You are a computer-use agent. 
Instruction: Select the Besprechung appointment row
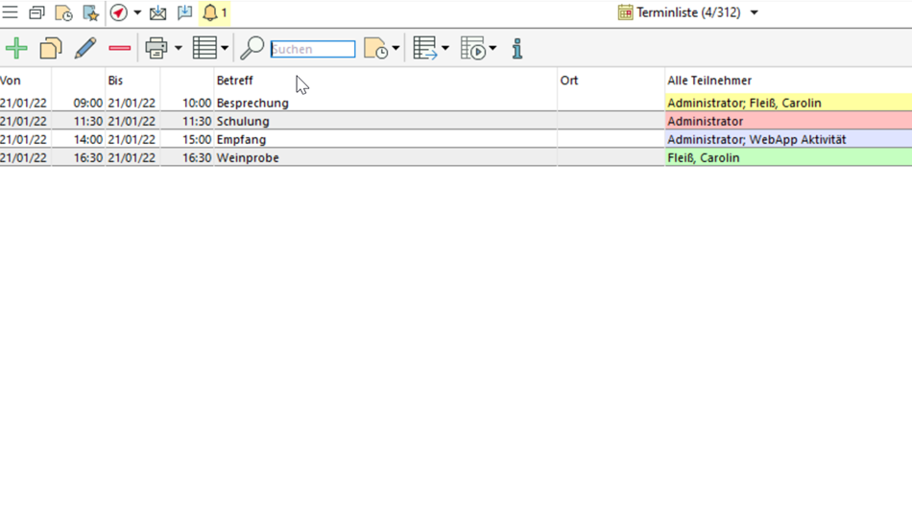tap(252, 103)
